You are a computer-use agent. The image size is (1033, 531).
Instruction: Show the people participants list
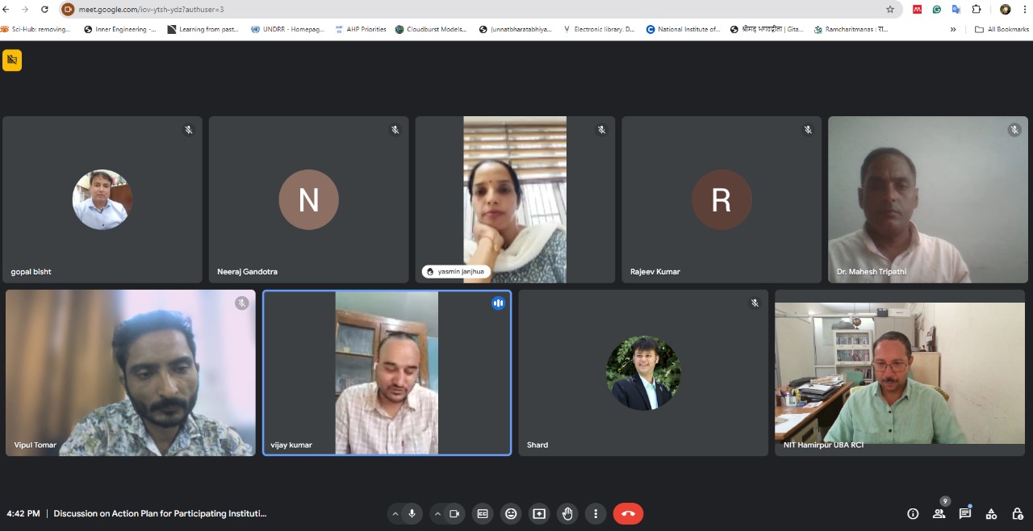tap(939, 514)
